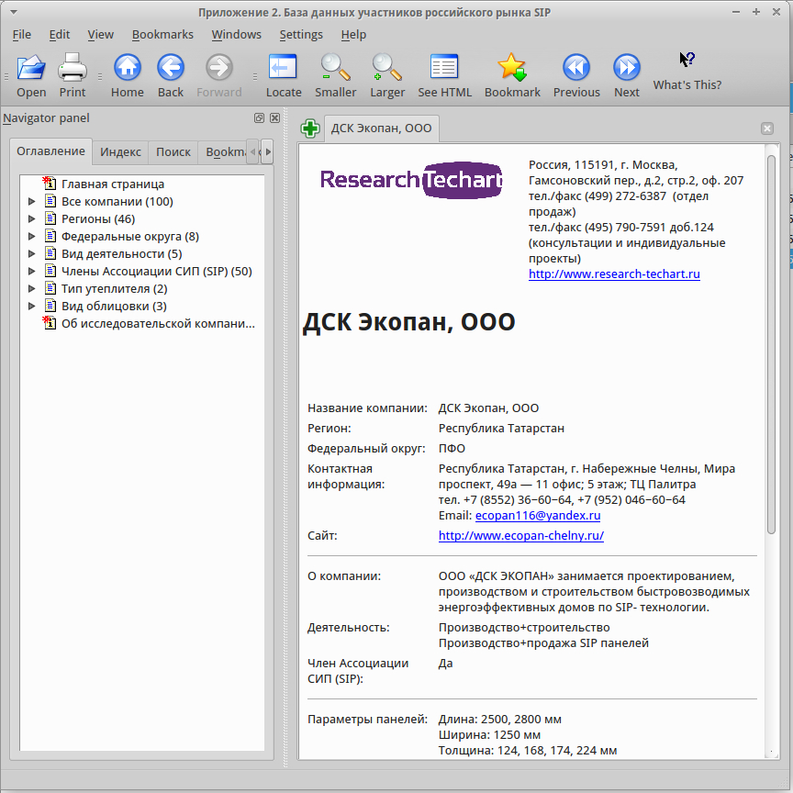Open the research-techart.ru link

(614, 274)
